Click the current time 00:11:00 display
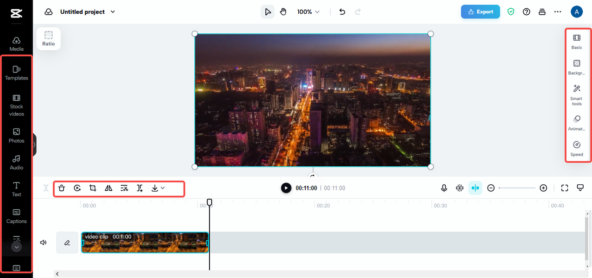The image size is (592, 278). (x=306, y=188)
